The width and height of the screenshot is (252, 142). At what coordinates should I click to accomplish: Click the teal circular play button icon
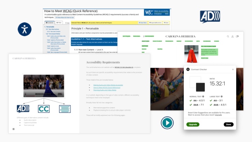pyautogui.click(x=167, y=123)
